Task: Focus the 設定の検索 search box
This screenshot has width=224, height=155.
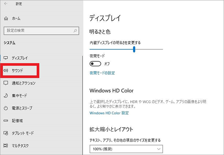Action: click(41, 30)
